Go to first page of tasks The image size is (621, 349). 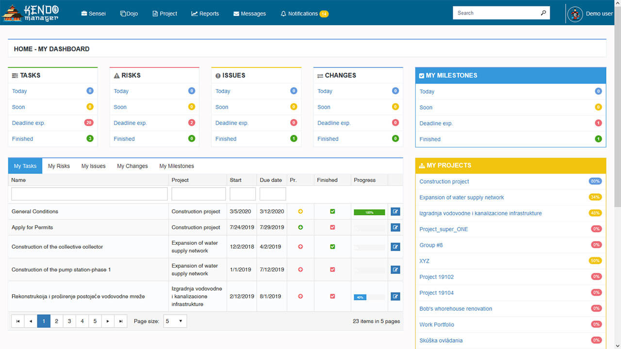coord(18,321)
